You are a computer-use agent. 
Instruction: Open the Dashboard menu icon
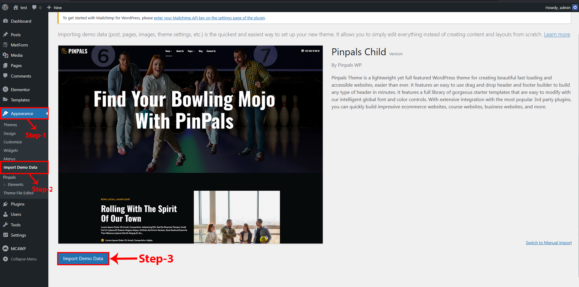tap(5, 21)
